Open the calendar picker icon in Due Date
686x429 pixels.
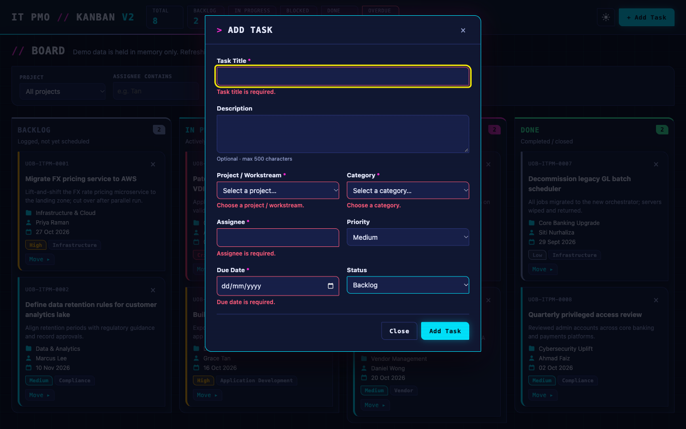331,286
